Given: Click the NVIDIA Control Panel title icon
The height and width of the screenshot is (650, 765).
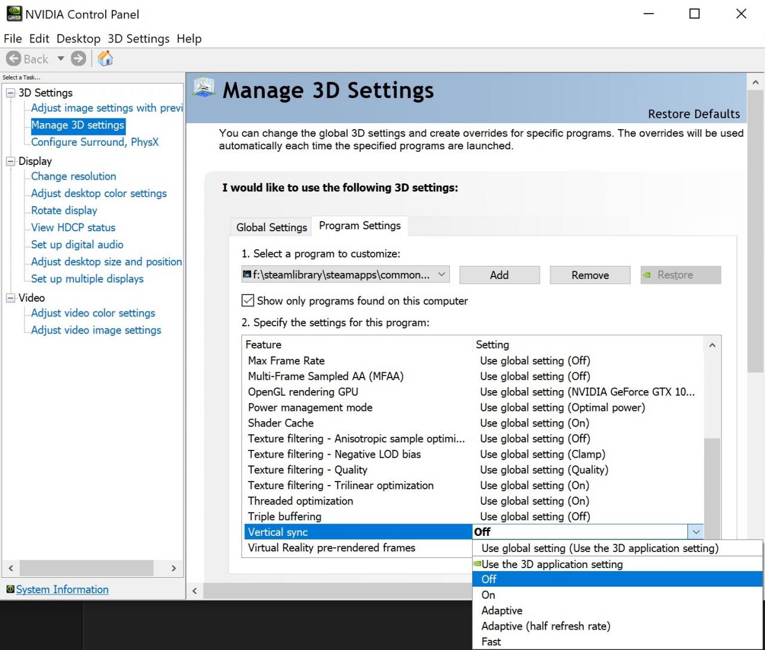Looking at the screenshot, I should pos(13,14).
